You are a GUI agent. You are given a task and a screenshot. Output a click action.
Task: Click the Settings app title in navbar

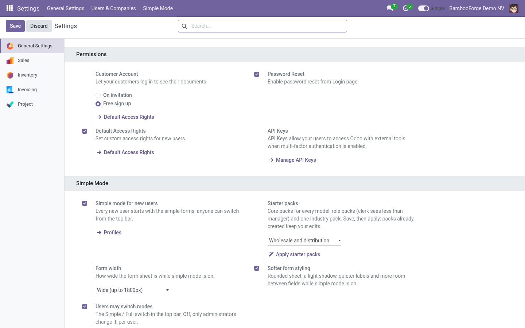pos(28,8)
